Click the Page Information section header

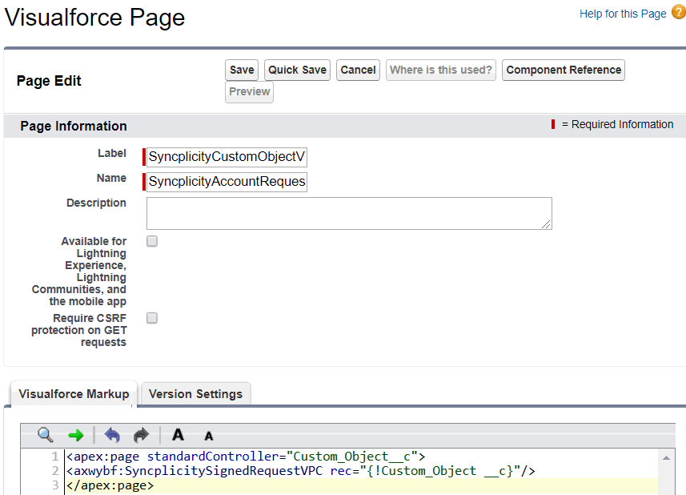pyautogui.click(x=74, y=126)
